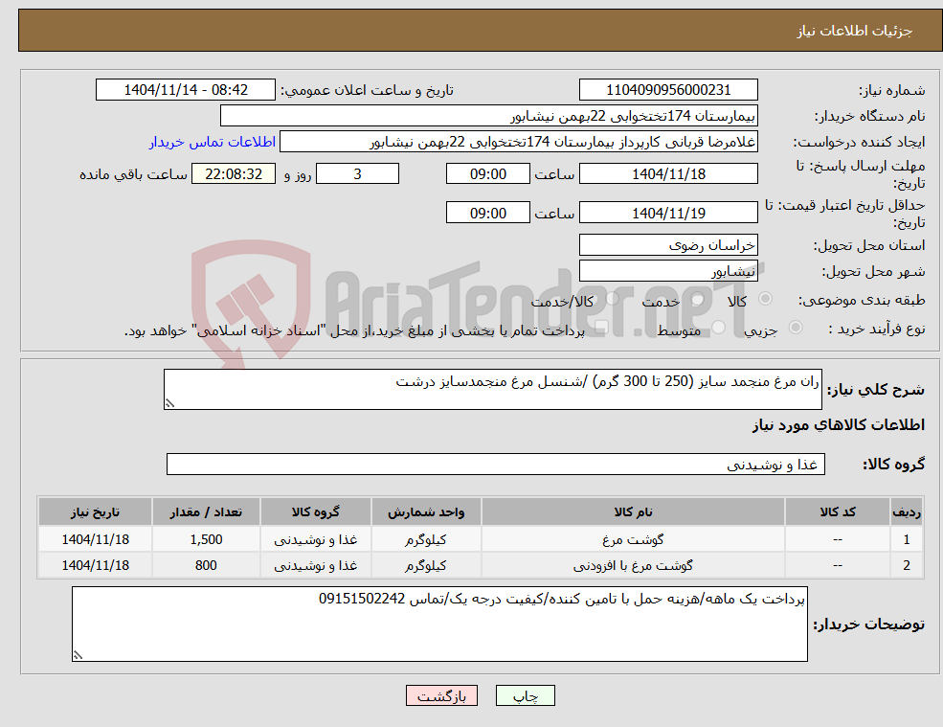
Task: Click the گوشت مرغ item name cell
Action: (633, 539)
